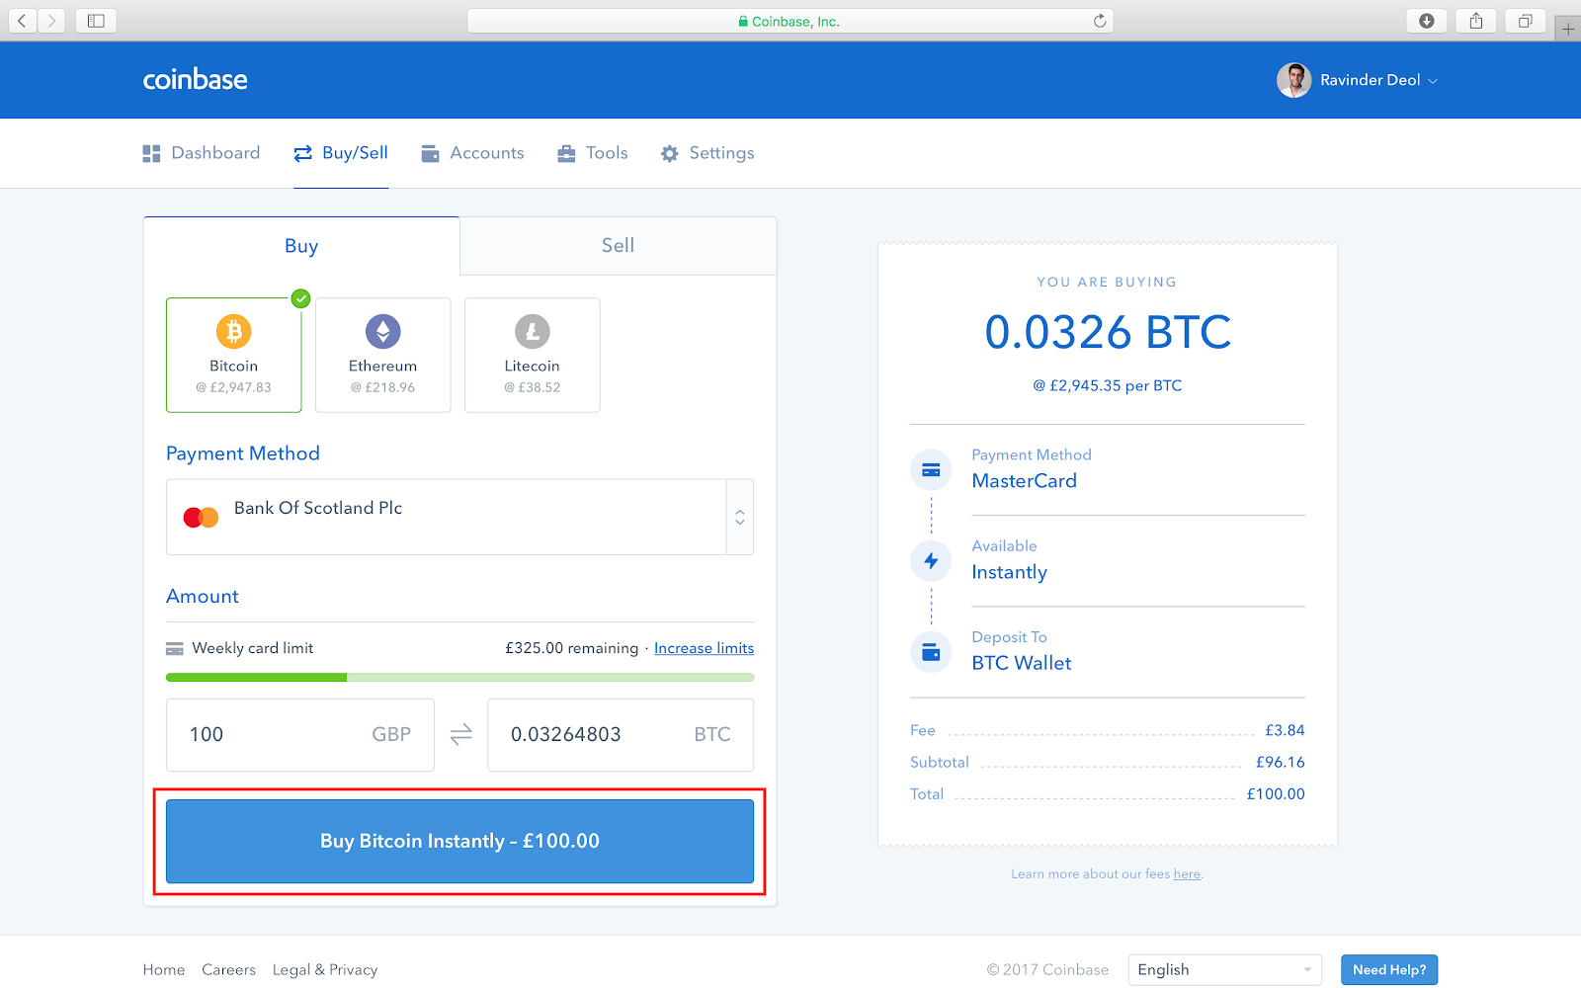Viewport: 1581px width, 988px height.
Task: Click the MasterCard logo in payment method
Action: click(202, 517)
